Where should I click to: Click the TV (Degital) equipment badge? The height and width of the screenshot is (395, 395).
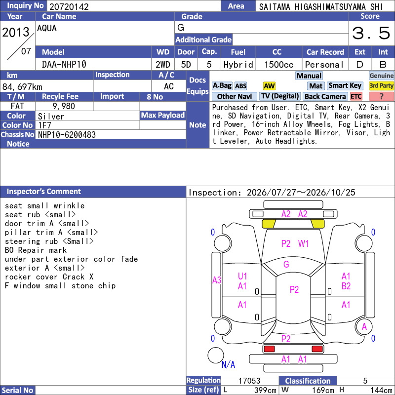pos(279,96)
